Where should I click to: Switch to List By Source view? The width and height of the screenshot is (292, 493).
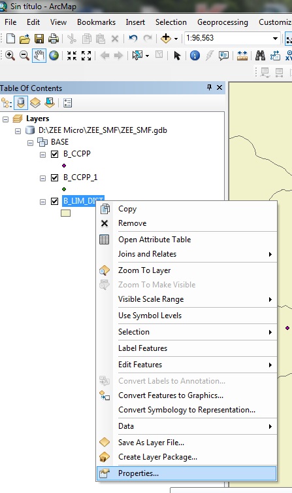point(21,103)
